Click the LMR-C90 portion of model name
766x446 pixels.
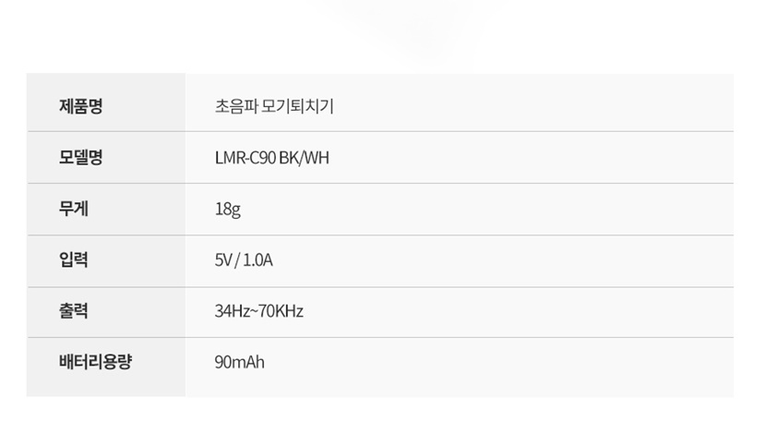[245, 158]
